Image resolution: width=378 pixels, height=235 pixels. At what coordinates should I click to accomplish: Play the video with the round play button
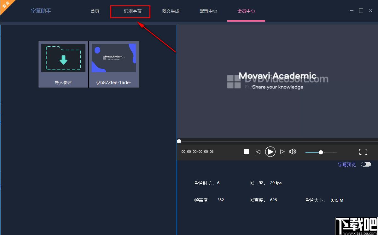tap(270, 152)
